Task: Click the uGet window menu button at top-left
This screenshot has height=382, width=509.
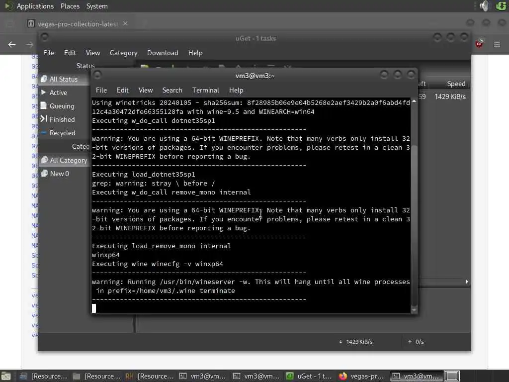Action: pos(45,37)
